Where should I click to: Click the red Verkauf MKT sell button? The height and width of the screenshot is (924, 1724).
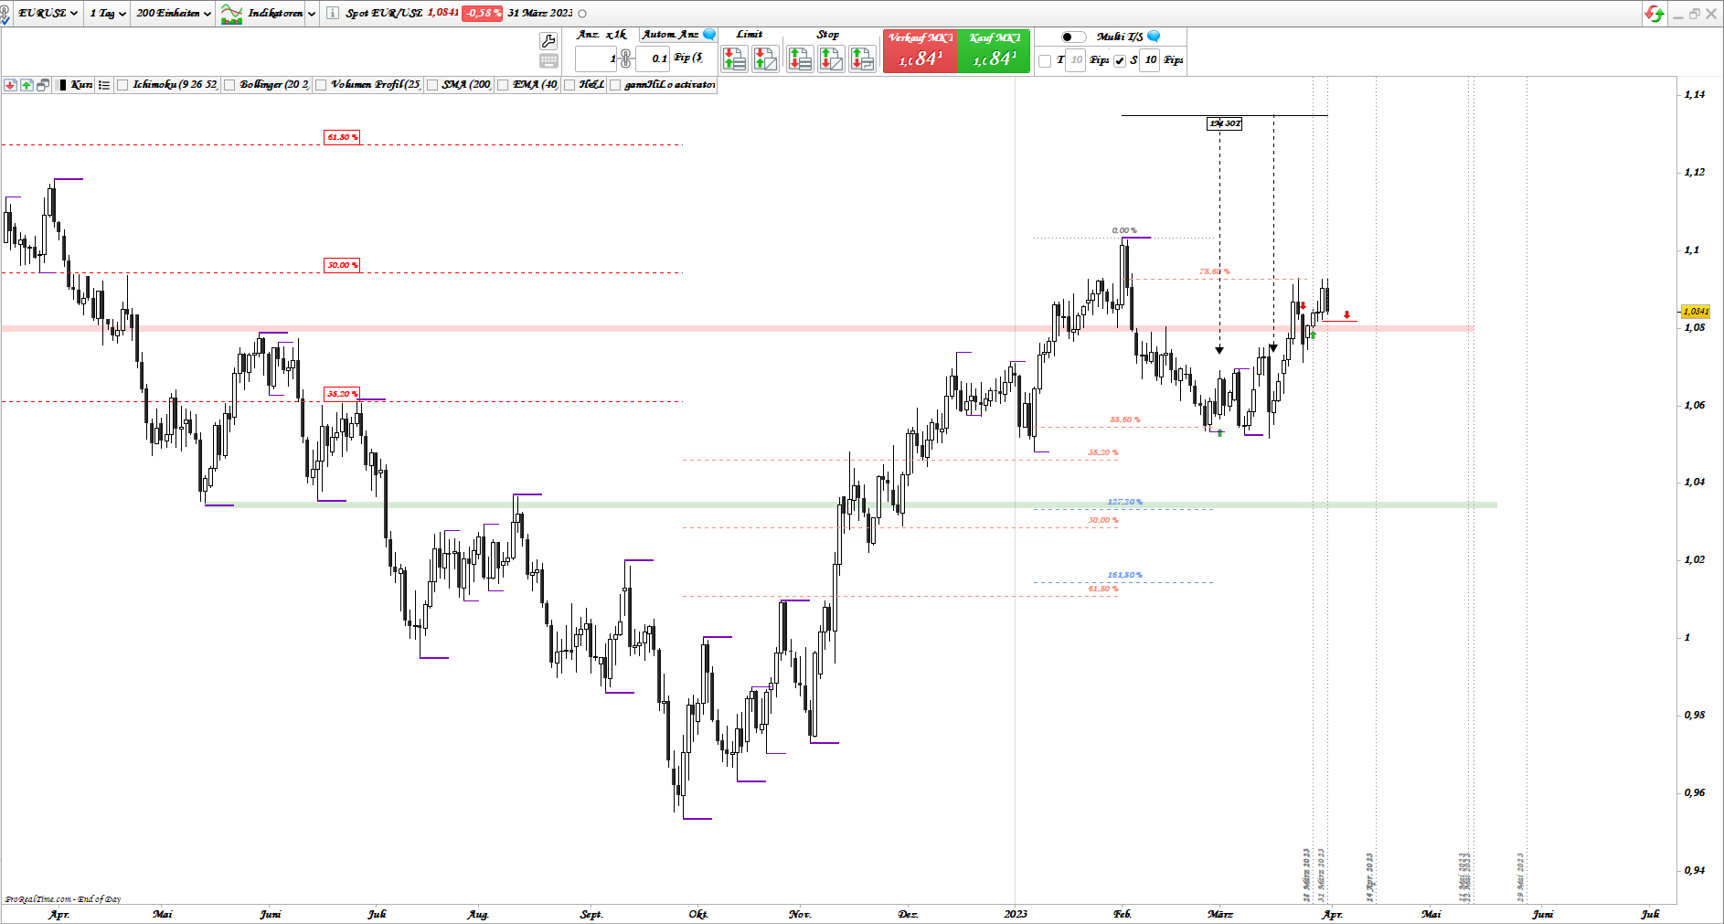tap(921, 51)
